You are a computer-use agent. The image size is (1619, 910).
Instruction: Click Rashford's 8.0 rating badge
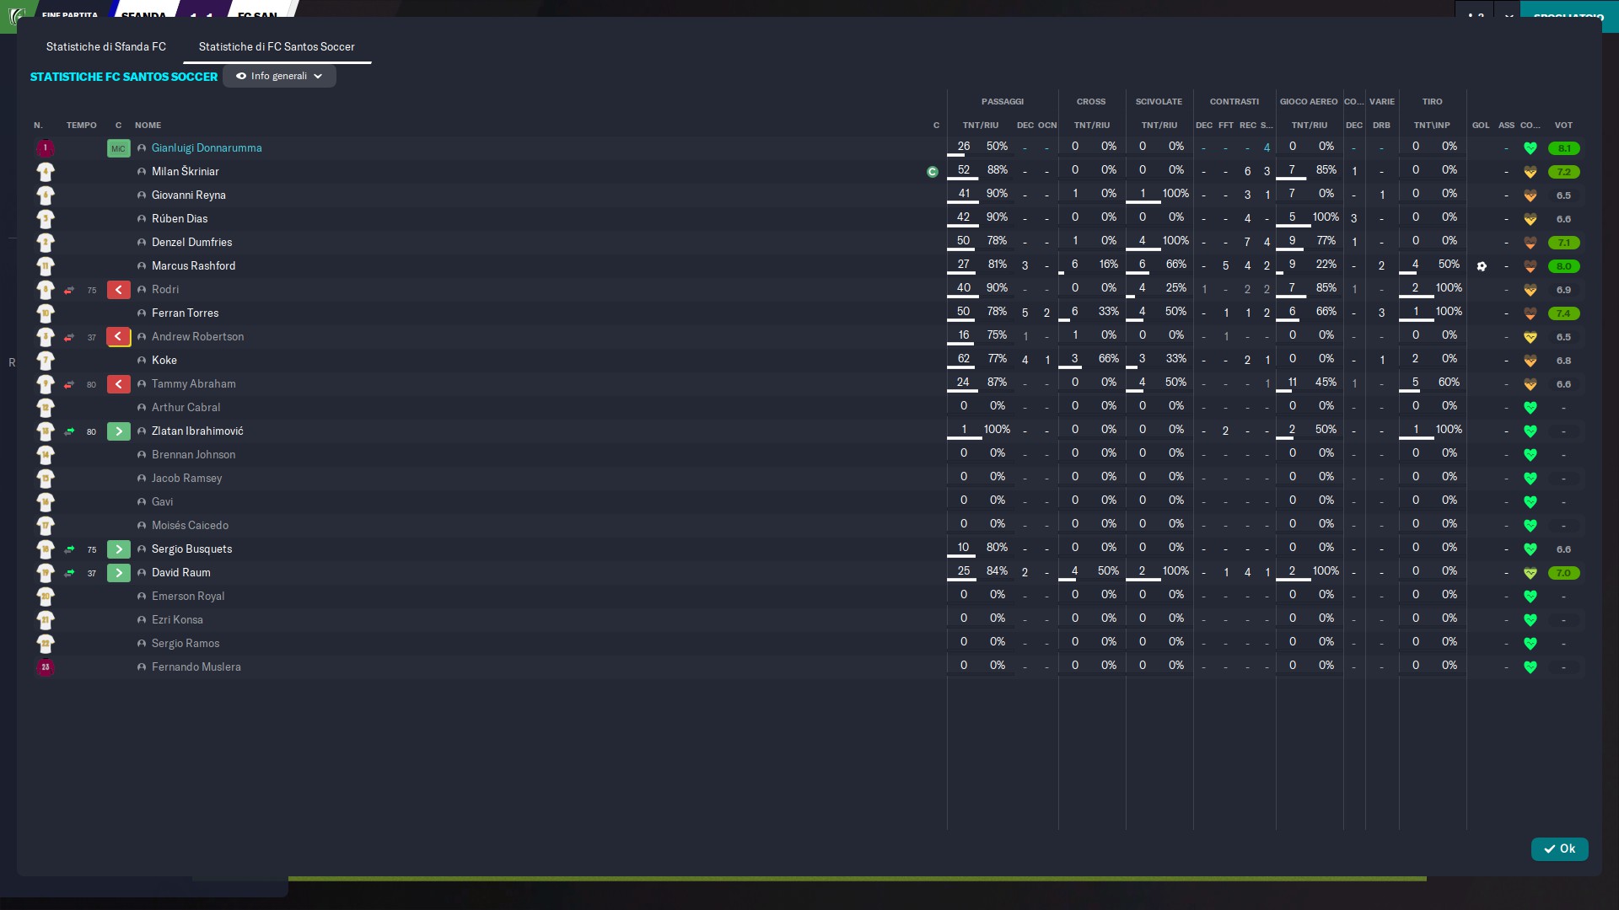[1563, 266]
